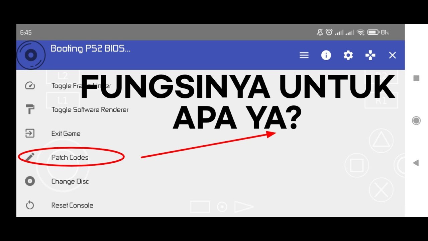This screenshot has width=428, height=241.
Task: Tap the muted bell icon in status bar
Action: [320, 32]
